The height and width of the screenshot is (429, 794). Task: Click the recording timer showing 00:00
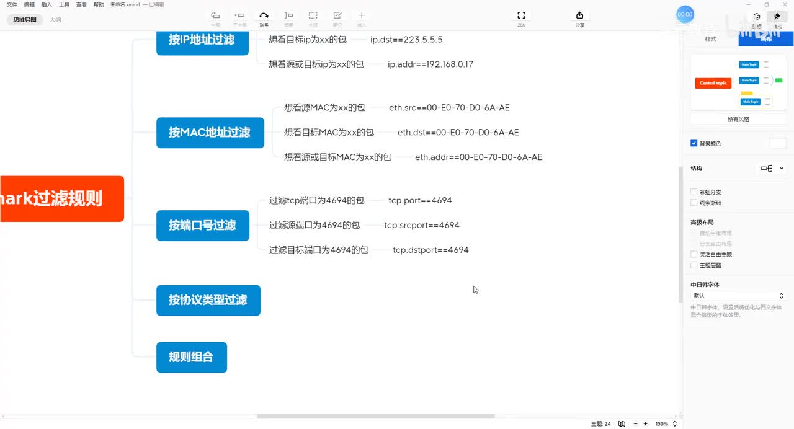click(x=685, y=14)
